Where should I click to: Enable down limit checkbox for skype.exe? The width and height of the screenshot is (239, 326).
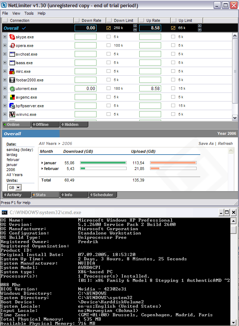[x=108, y=37]
